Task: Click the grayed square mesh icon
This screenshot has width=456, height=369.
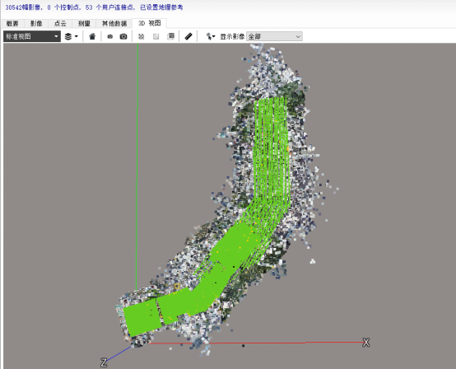Action: coord(156,36)
